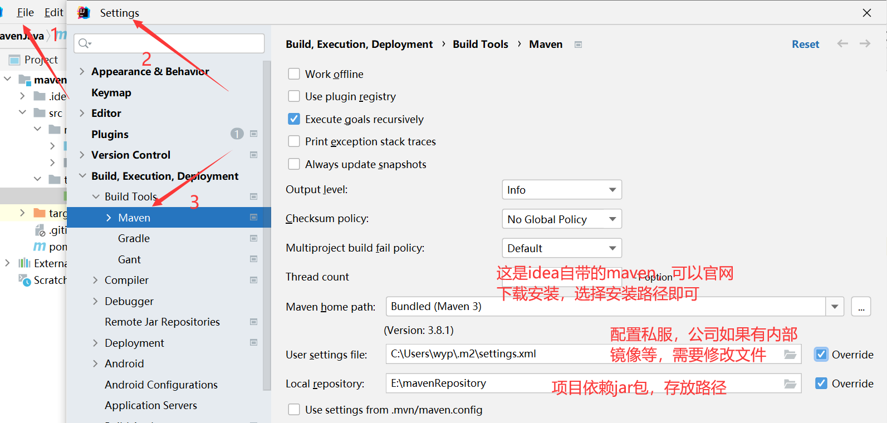The image size is (887, 423).
Task: Open the File menu
Action: pos(25,12)
